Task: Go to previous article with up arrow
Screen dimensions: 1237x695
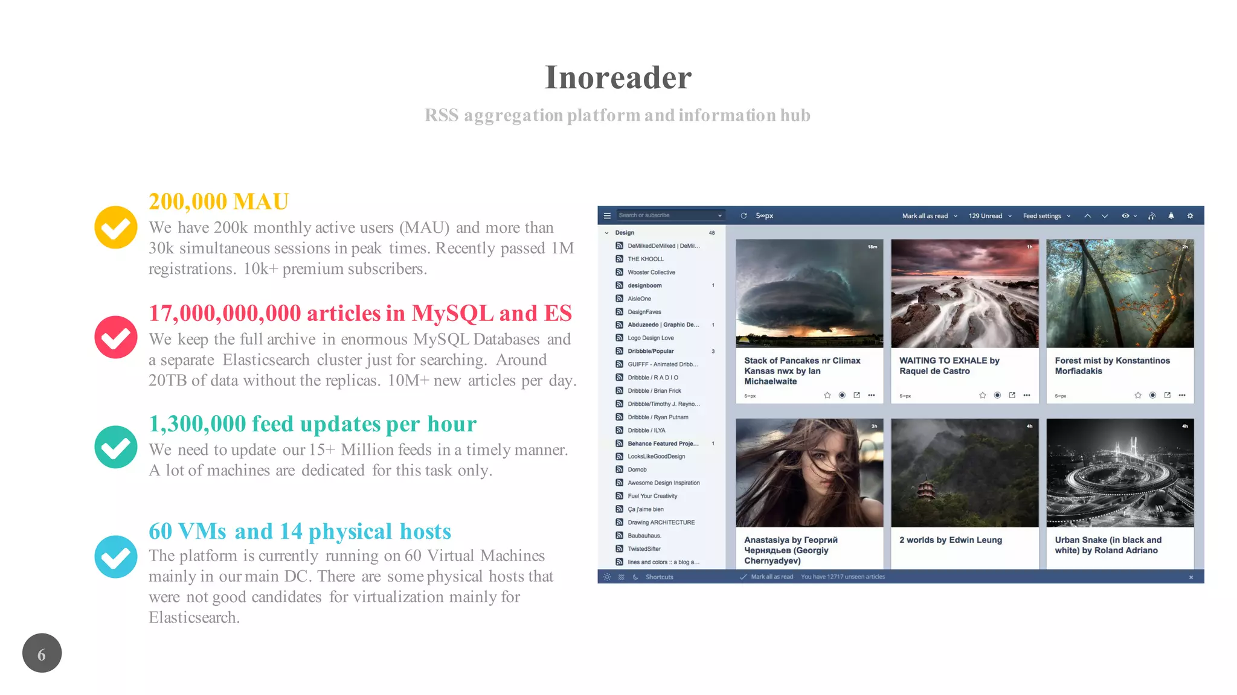Action: point(1087,215)
